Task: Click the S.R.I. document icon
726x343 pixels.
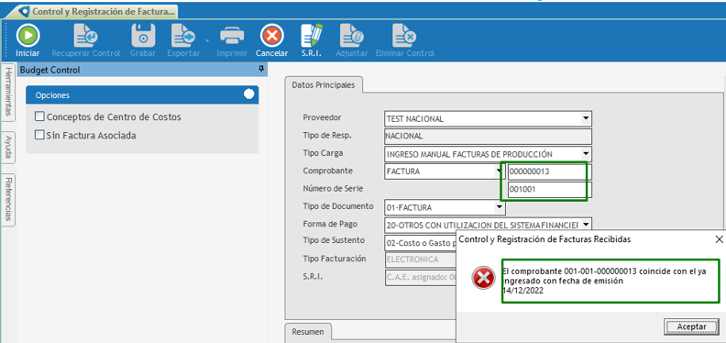Action: [312, 36]
